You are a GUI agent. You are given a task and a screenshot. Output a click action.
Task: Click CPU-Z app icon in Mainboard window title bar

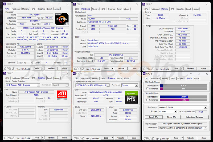(75, 4)
